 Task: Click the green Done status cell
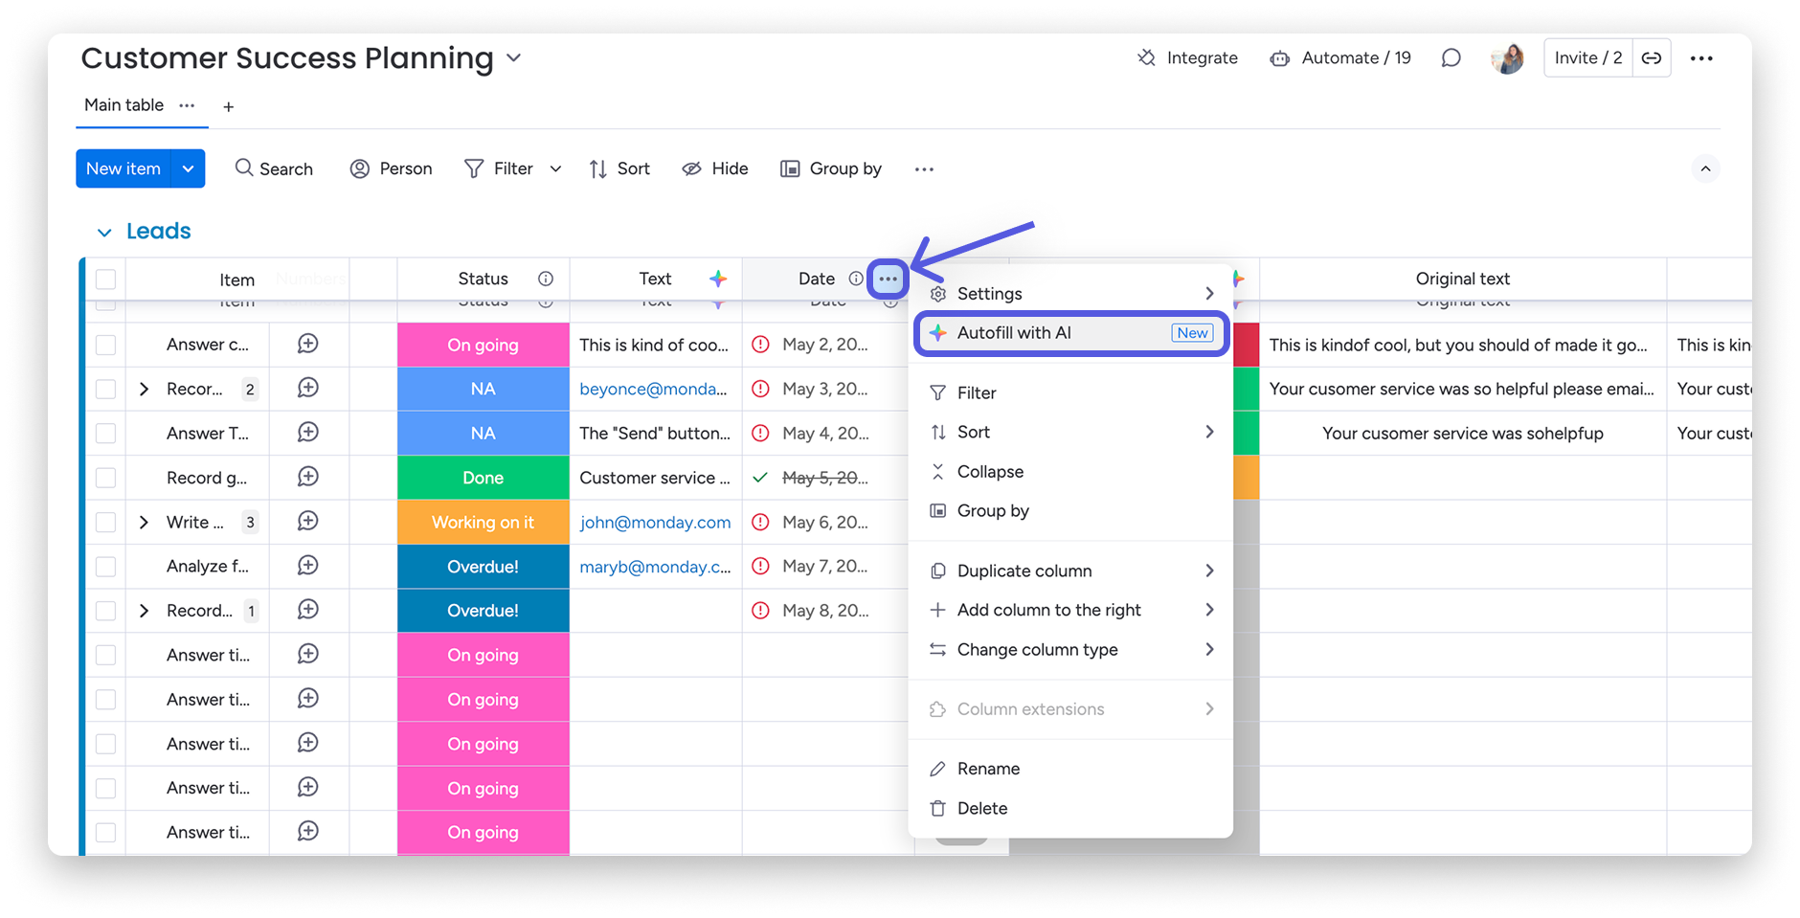point(484,478)
